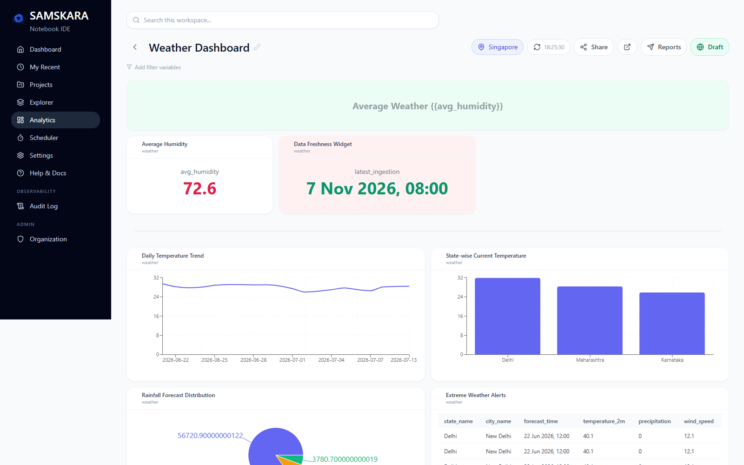Open Explorer in sidebar
744x465 pixels.
click(55, 102)
